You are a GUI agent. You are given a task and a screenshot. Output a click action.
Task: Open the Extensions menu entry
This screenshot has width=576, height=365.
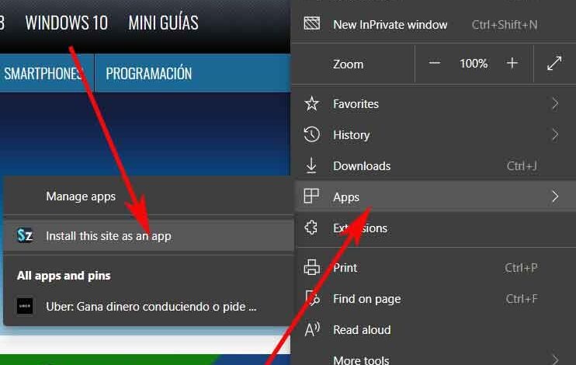coord(433,228)
